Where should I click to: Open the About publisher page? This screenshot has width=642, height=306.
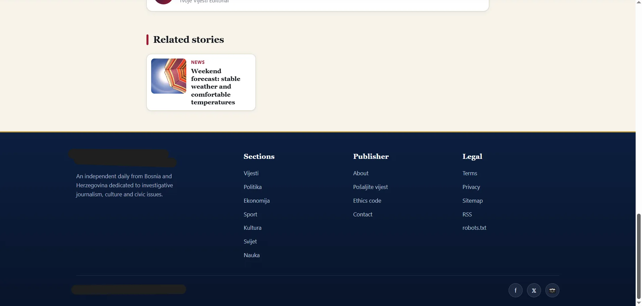tap(360, 173)
